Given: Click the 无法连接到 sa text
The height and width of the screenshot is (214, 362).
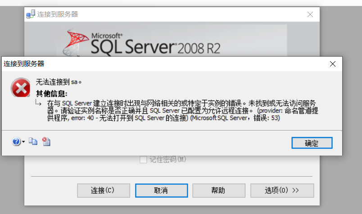Looking at the screenshot, I should (x=59, y=82).
